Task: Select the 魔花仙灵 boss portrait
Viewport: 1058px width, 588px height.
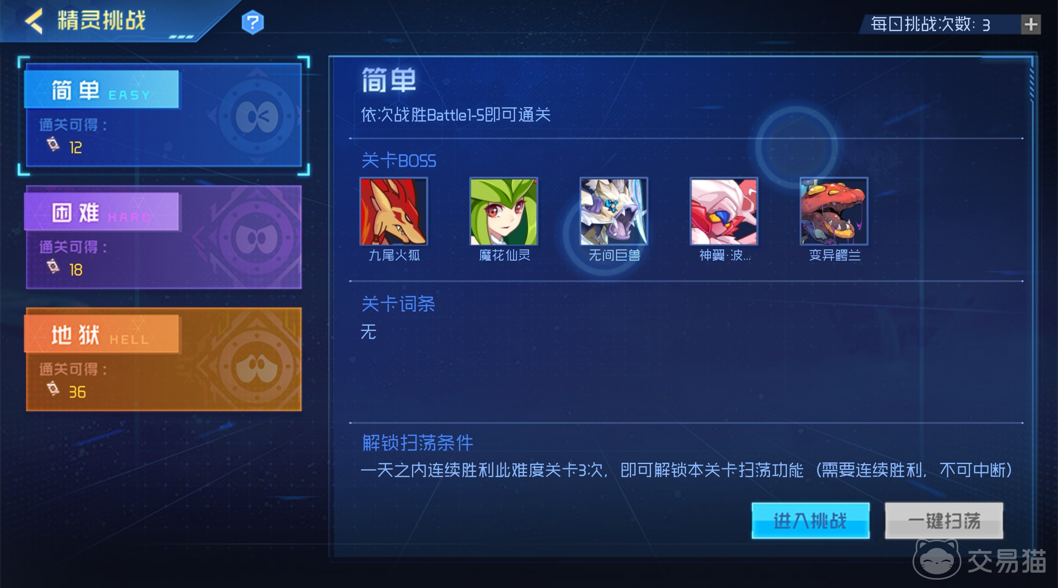Action: (x=503, y=211)
